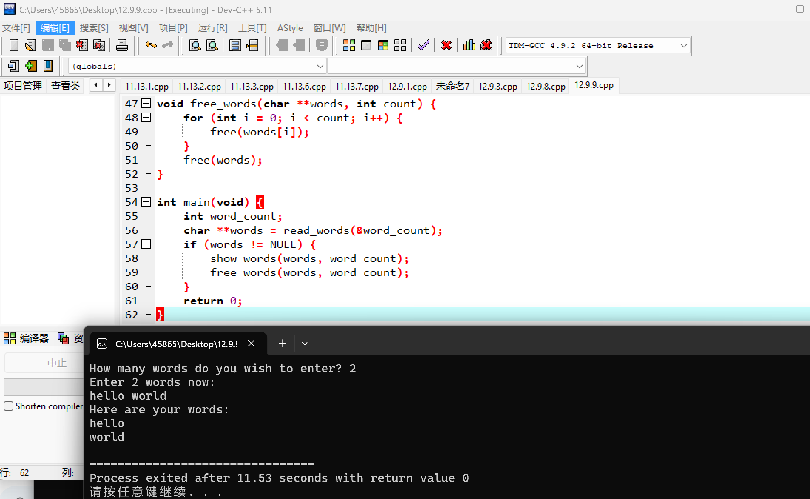Click the Undo arrow icon
Screen dimensions: 810x499
(x=151, y=45)
